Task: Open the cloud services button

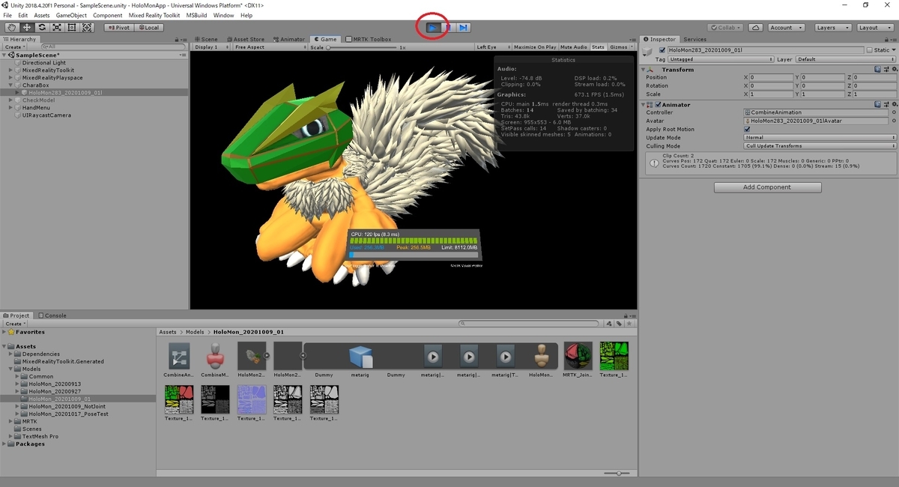Action: (x=756, y=28)
